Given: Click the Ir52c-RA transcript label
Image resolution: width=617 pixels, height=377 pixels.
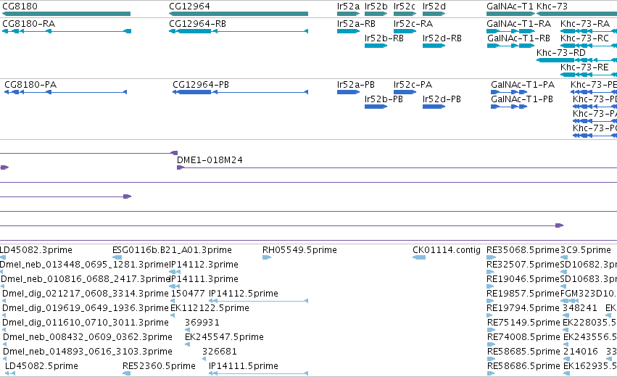Looking at the screenshot, I should point(413,24).
